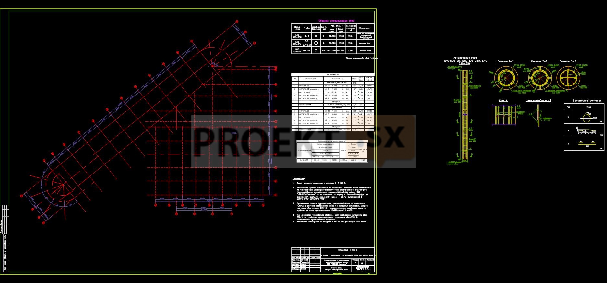Click the 'ПРИМЕЧАНИЯ' notes heading

tap(299, 179)
